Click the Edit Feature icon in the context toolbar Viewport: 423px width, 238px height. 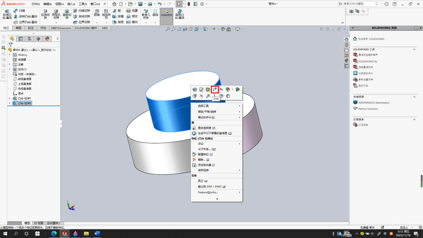click(195, 89)
